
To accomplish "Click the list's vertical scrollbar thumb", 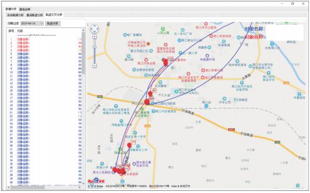I will coord(83,53).
